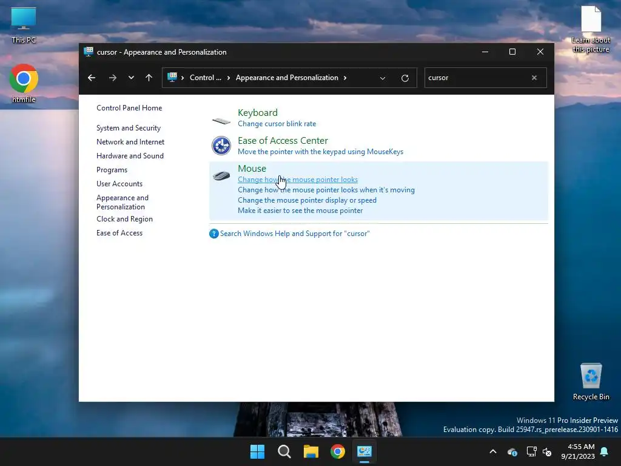
Task: Open 'Move the pointer with the keypad using MouseKeys'
Action: tap(320, 152)
